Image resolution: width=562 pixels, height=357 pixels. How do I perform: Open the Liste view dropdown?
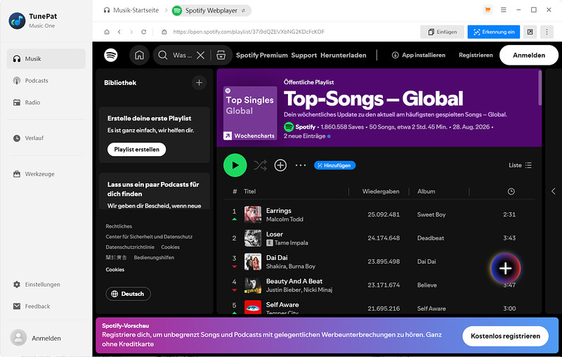point(520,165)
